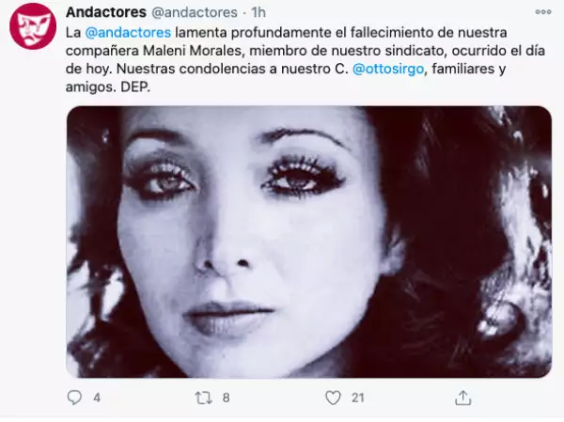The height and width of the screenshot is (422, 564).
Task: Click the reply count number 4
Action: tap(97, 398)
